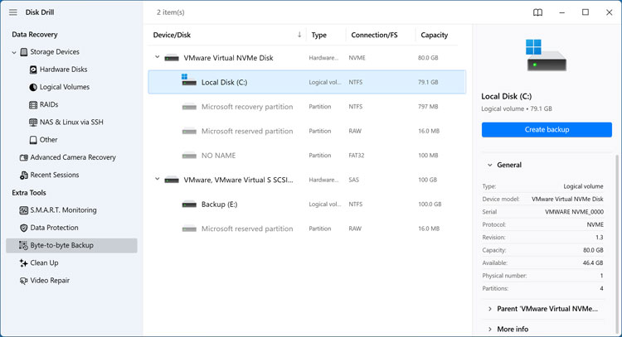The height and width of the screenshot is (337, 622).
Task: Open NAS & Linux via SSH
Action: (x=71, y=122)
